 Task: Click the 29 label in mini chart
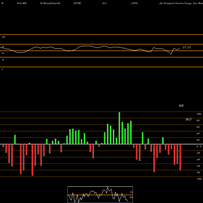point(131,197)
